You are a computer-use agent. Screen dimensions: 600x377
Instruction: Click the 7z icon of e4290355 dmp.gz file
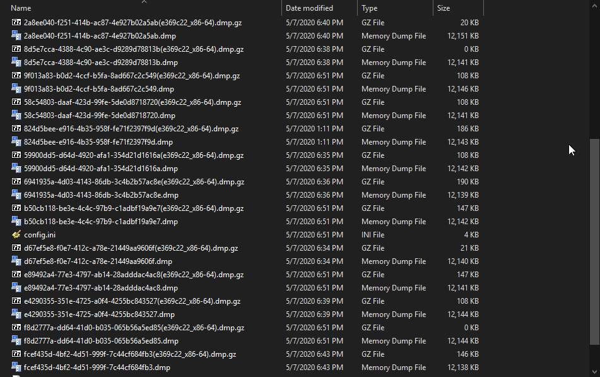pos(16,301)
